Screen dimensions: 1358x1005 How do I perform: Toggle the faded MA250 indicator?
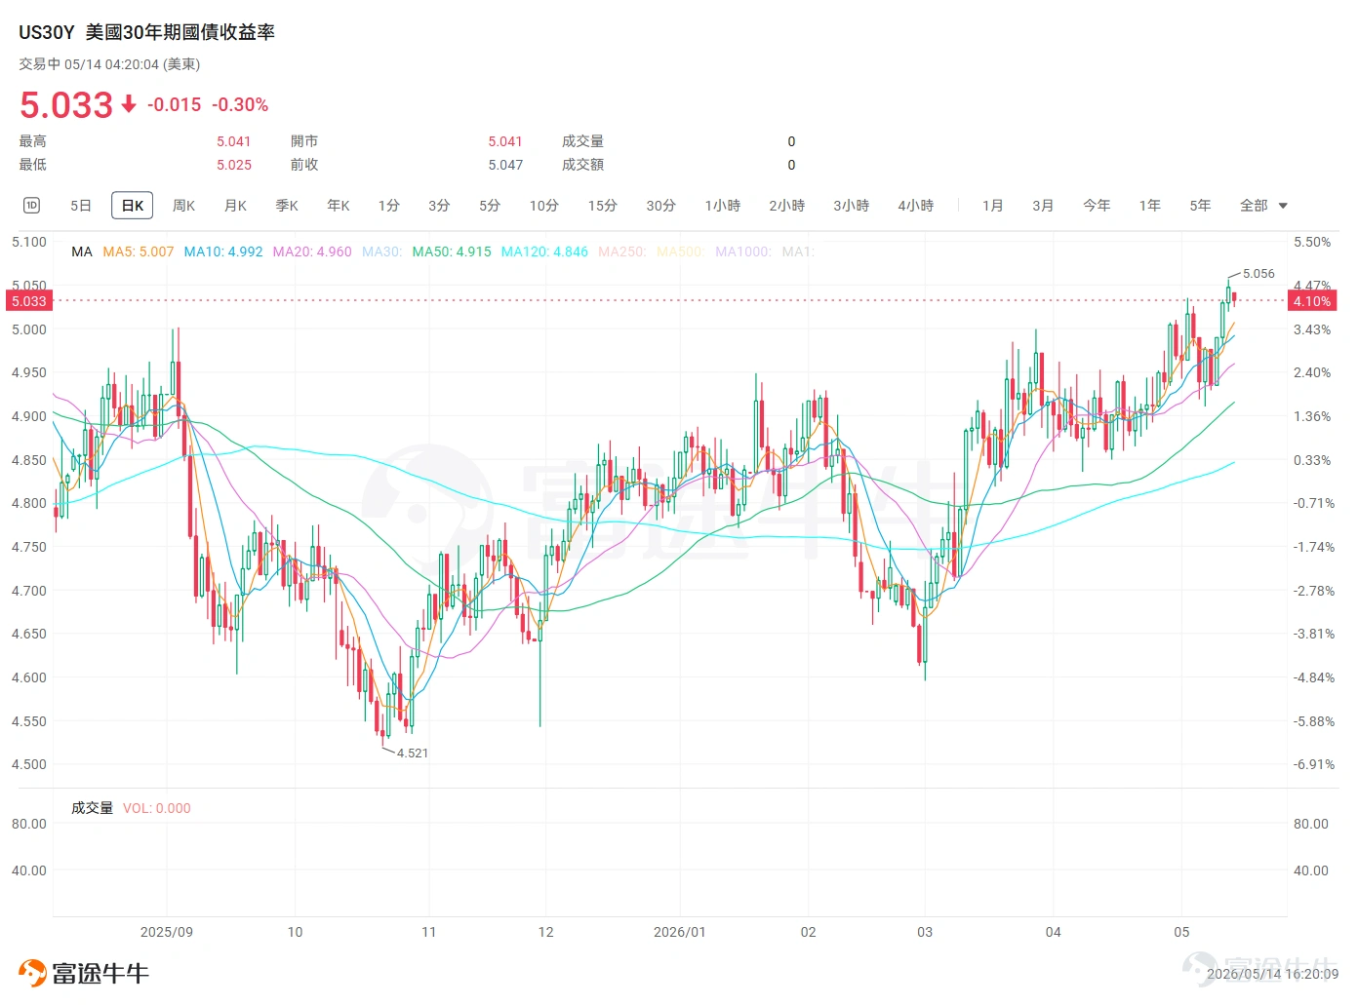(x=622, y=251)
